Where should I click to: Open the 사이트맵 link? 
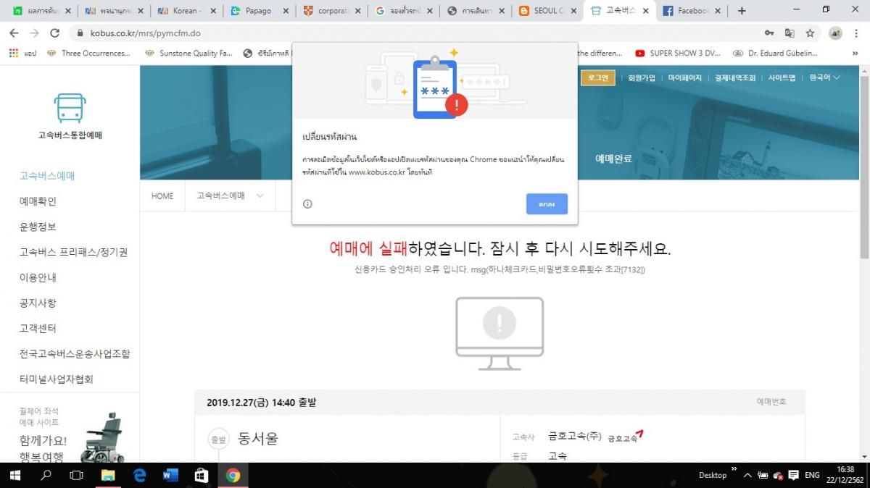coord(782,77)
